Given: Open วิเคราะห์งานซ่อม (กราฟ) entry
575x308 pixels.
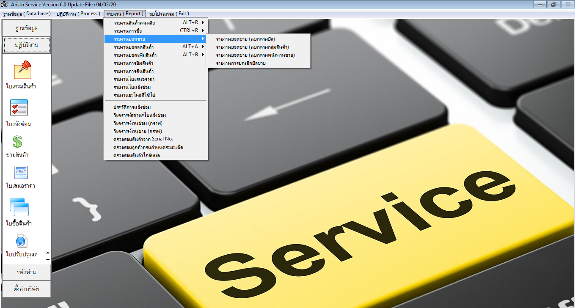Looking at the screenshot, I should 156,123.
